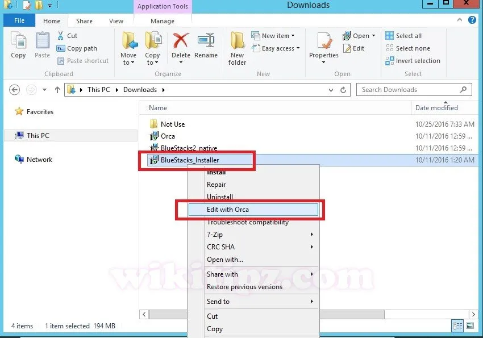Expand breadcrumb arrow after Downloads
Image resolution: width=483 pixels, height=338 pixels.
(x=164, y=90)
